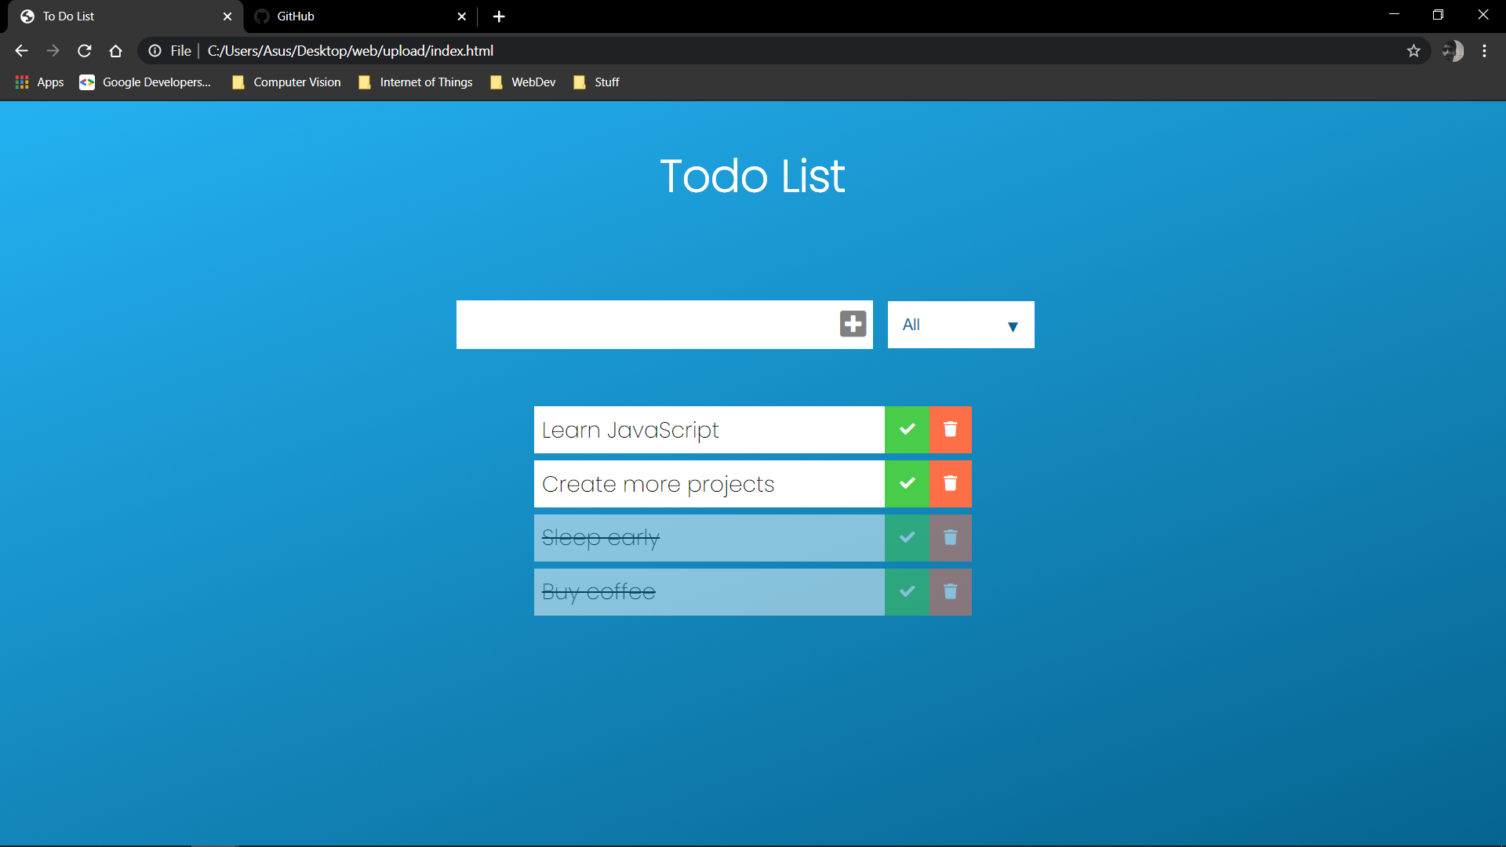Go to browser home page

click(116, 51)
